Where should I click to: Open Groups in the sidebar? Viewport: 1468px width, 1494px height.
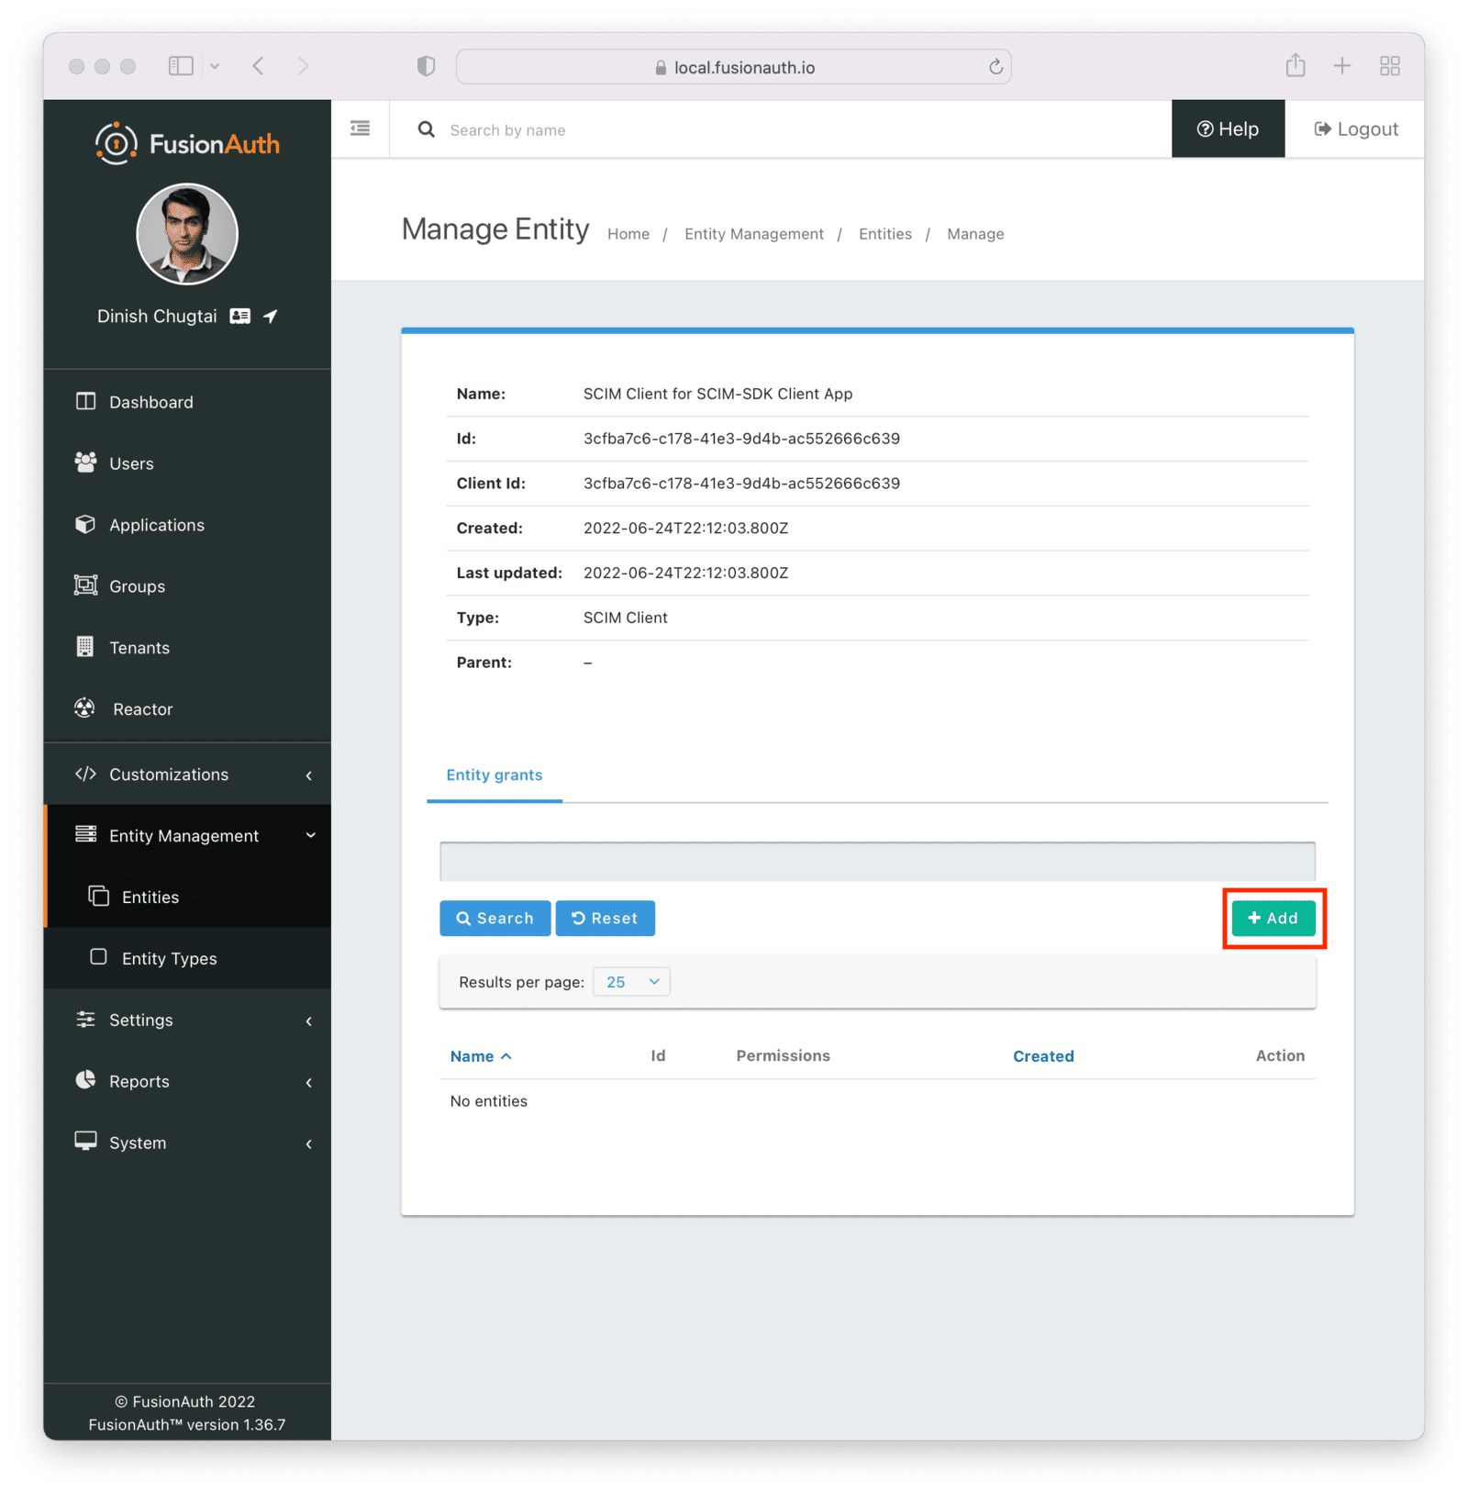pyautogui.click(x=137, y=586)
